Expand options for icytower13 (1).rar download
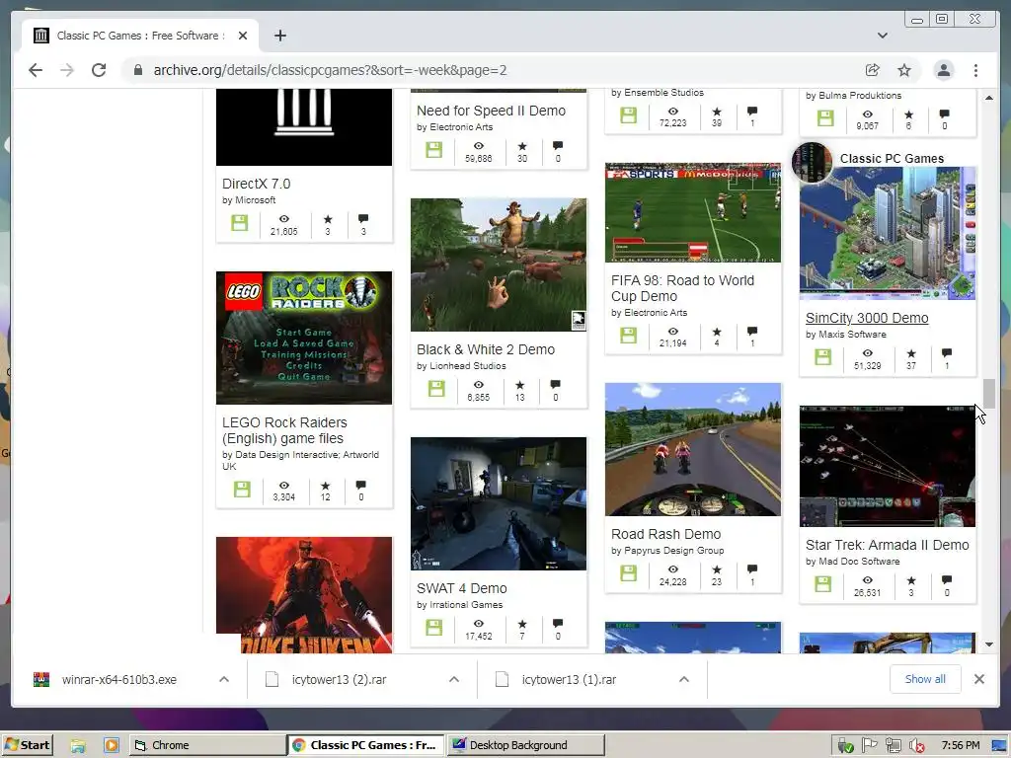This screenshot has height=758, width=1011. (684, 679)
